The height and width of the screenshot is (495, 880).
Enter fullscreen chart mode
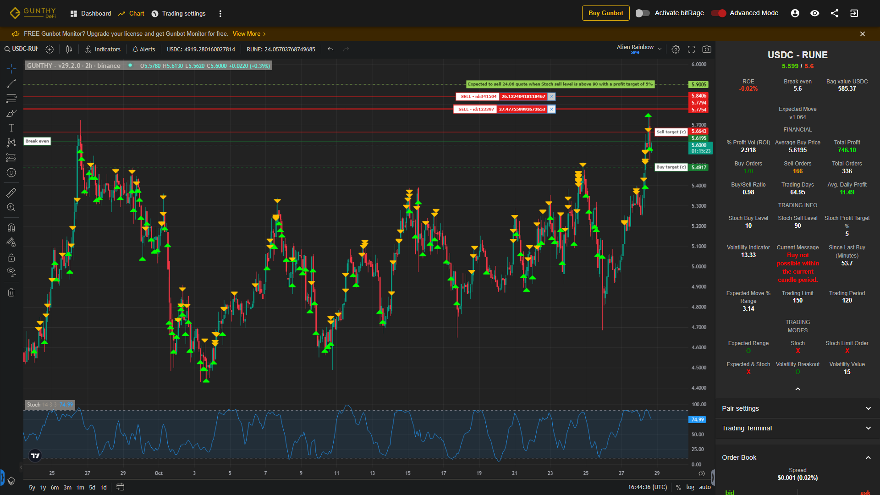pos(692,49)
